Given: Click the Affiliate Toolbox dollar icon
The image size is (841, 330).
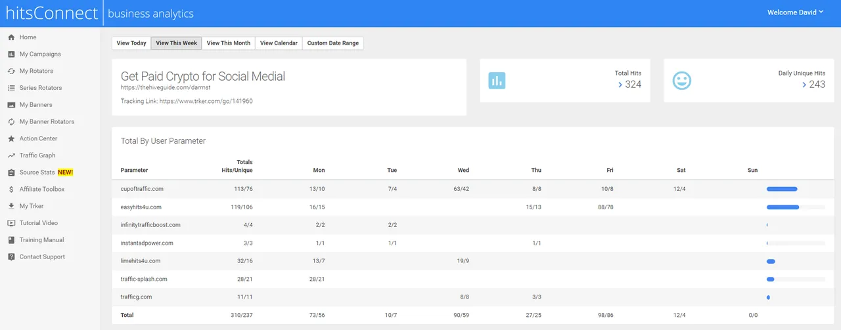Looking at the screenshot, I should [11, 189].
